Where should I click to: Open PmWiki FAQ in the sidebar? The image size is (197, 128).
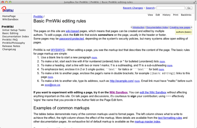coord(10,40)
